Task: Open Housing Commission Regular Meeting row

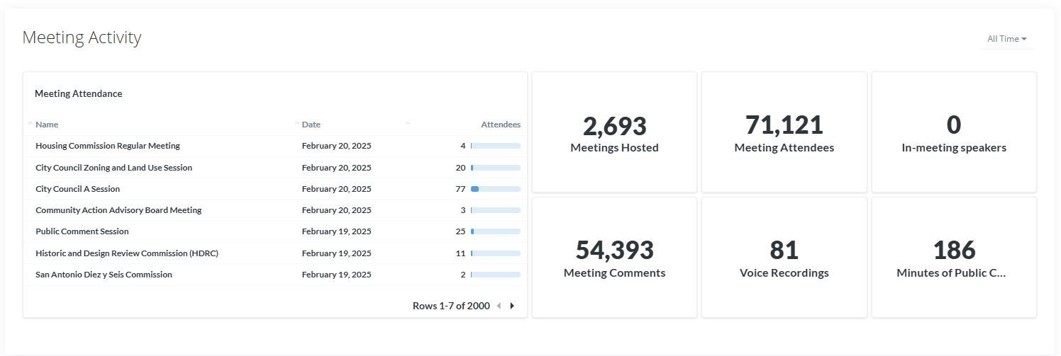Action: point(108,146)
